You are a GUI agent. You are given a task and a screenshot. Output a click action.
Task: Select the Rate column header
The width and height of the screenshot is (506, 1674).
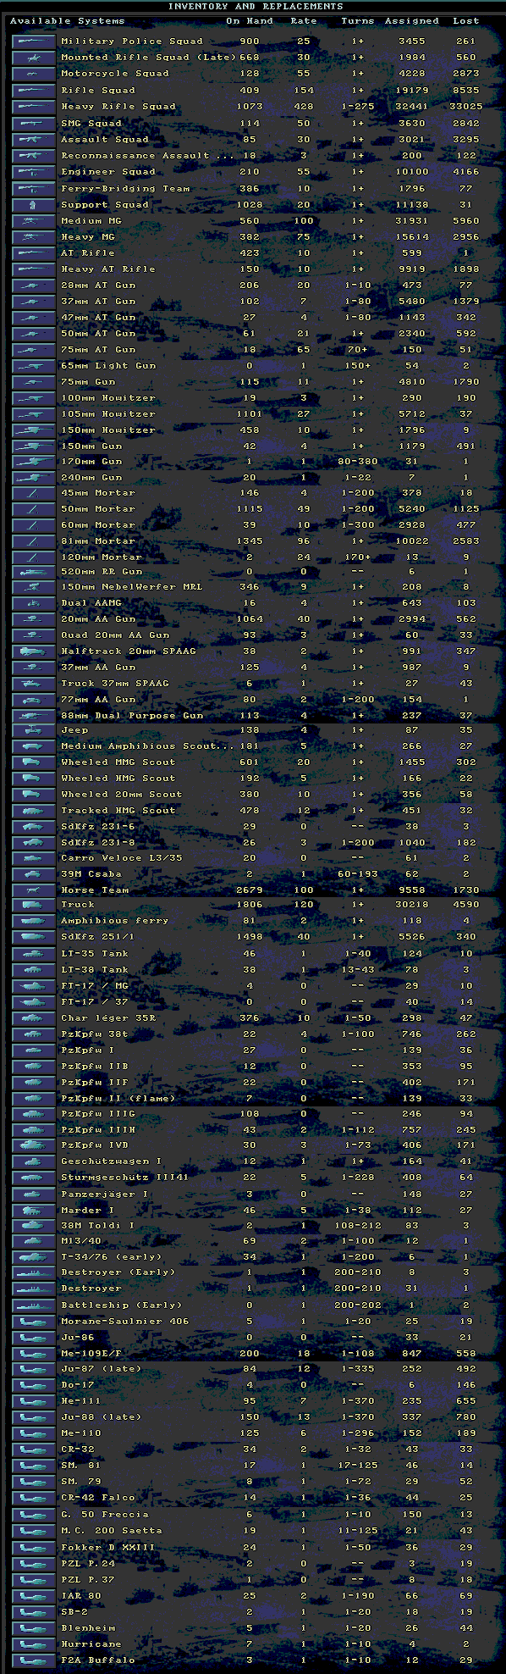tap(304, 20)
